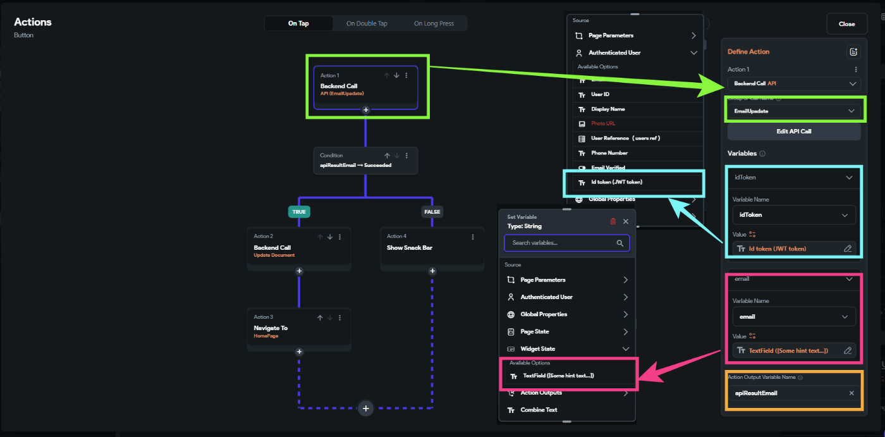
Task: Open idToken Variable Name dropdown
Action: pyautogui.click(x=794, y=215)
